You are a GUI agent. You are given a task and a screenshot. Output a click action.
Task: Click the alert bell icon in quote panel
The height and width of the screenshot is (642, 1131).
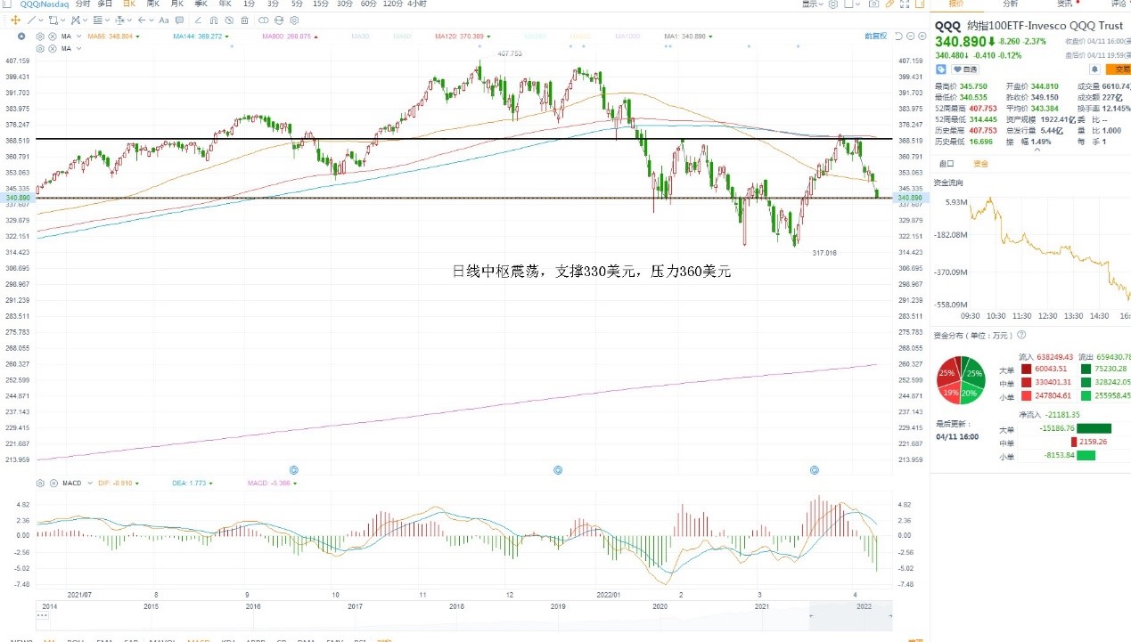tap(1095, 69)
